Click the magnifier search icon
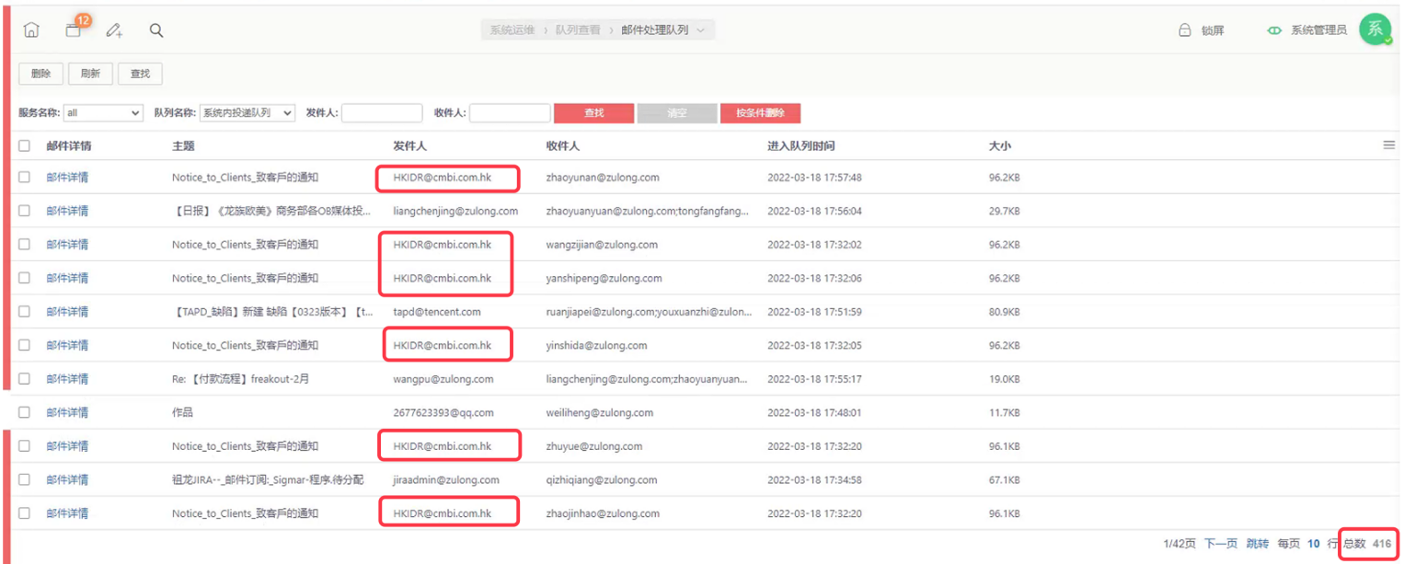 coord(156,30)
